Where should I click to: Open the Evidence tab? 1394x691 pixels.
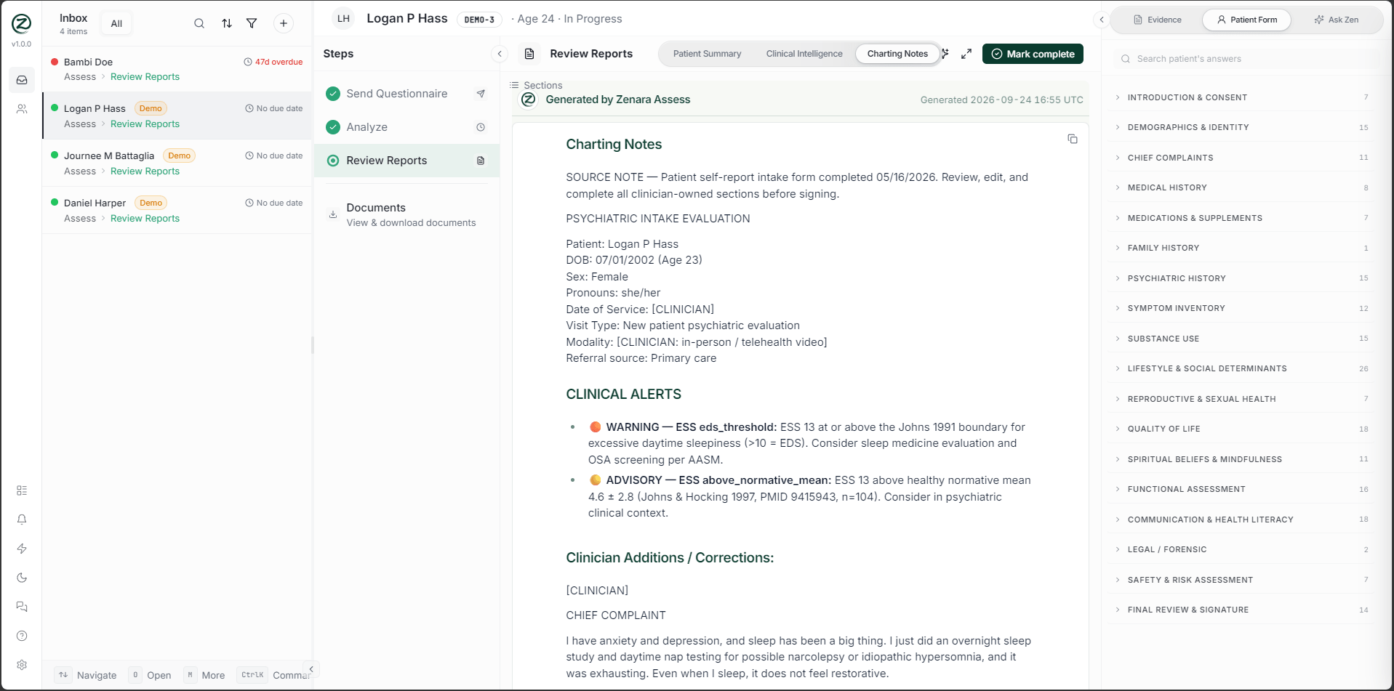[1157, 20]
